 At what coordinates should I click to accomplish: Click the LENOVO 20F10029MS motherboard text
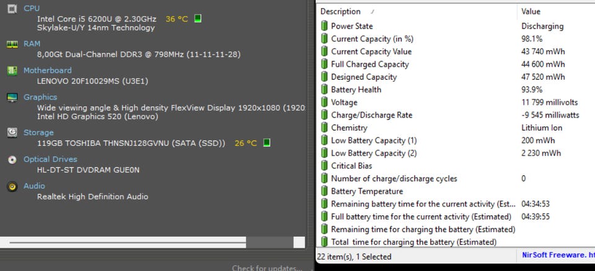tap(92, 81)
